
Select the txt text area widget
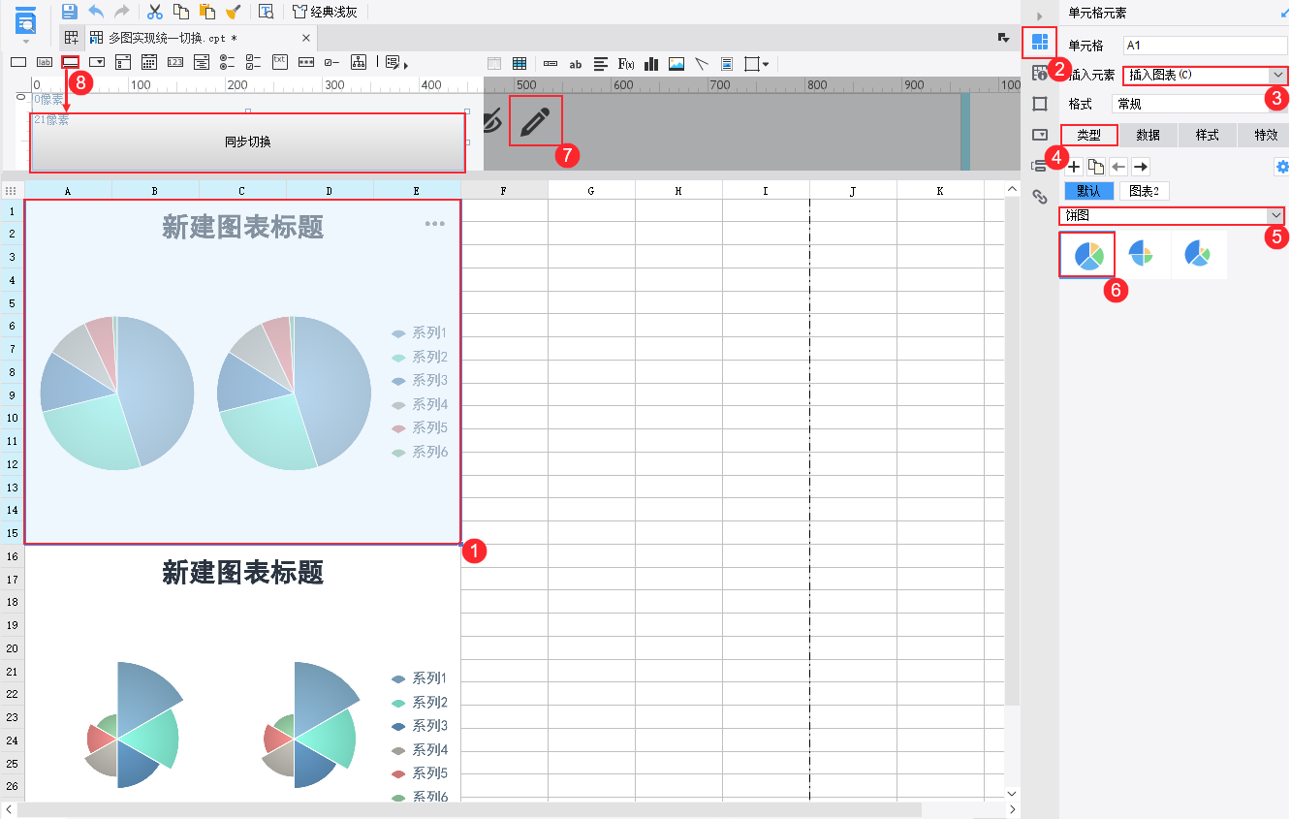point(280,62)
